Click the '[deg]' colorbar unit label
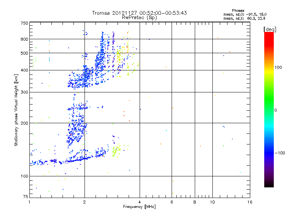Image resolution: width=294 pixels, height=220 pixels. pyautogui.click(x=270, y=29)
